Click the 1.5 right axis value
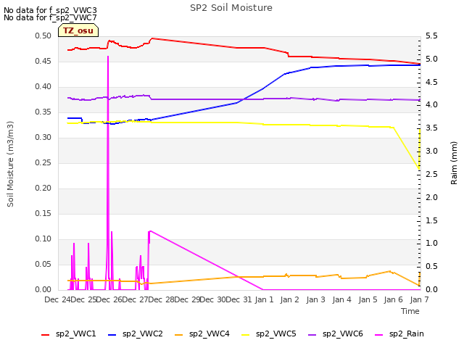 pos(431,220)
